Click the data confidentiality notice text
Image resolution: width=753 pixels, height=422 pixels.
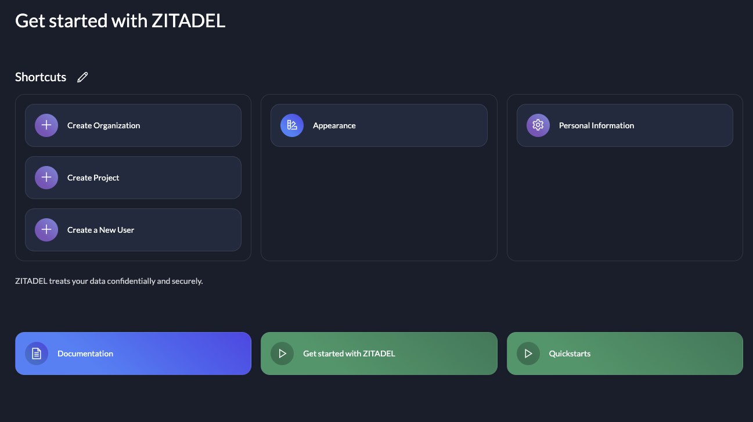point(109,280)
